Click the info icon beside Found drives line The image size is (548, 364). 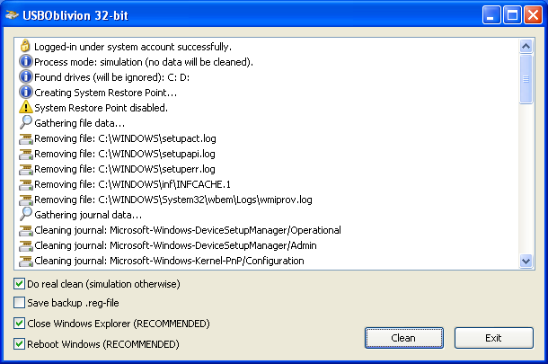pos(26,76)
